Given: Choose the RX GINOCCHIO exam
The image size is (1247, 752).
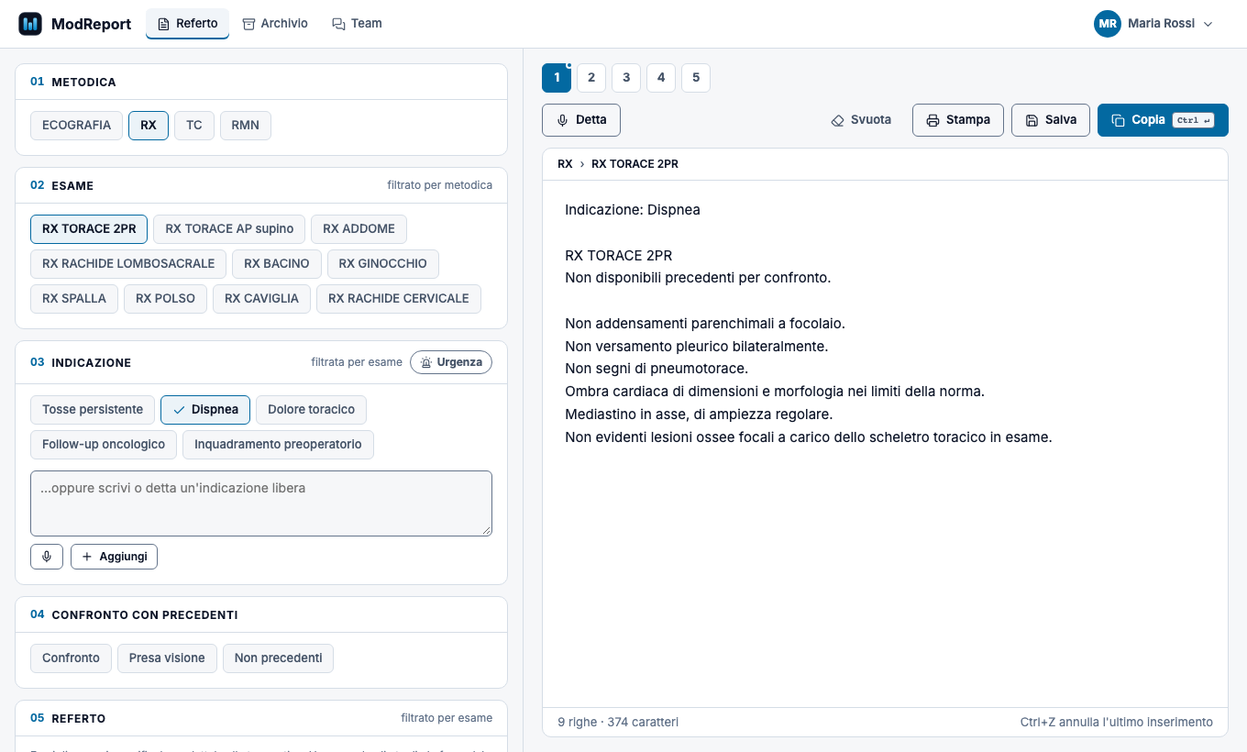Looking at the screenshot, I should coord(383,264).
